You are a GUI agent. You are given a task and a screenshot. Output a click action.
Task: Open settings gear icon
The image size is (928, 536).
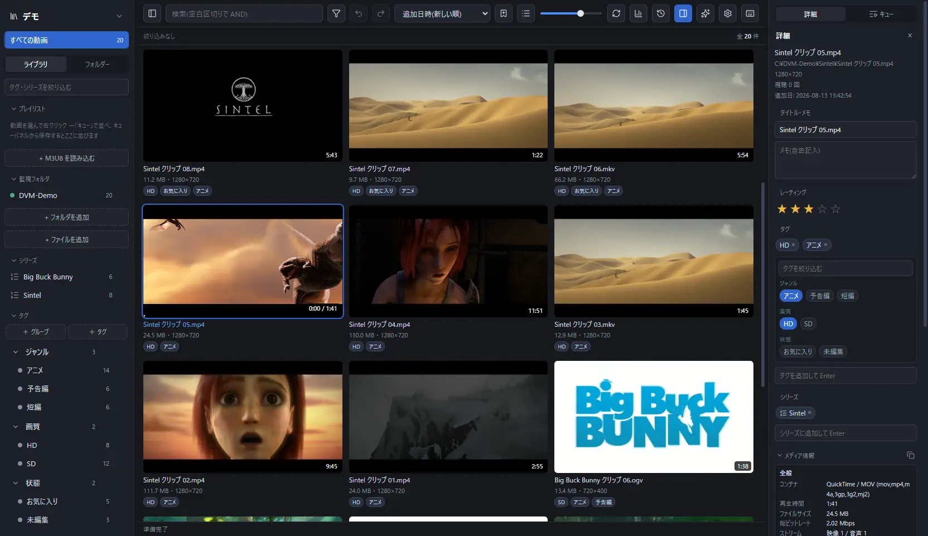[728, 13]
